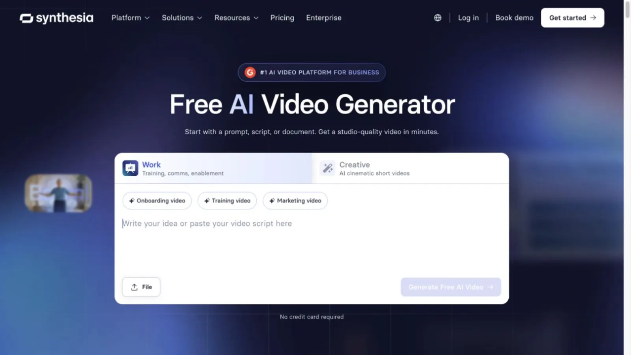Click 'No credit card required' text

(x=312, y=317)
